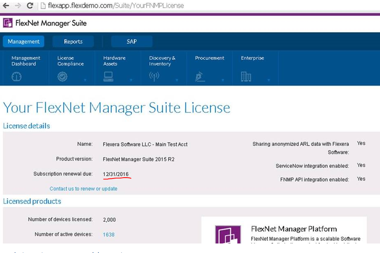Click the 2,000 devices licensed value

tap(109, 220)
